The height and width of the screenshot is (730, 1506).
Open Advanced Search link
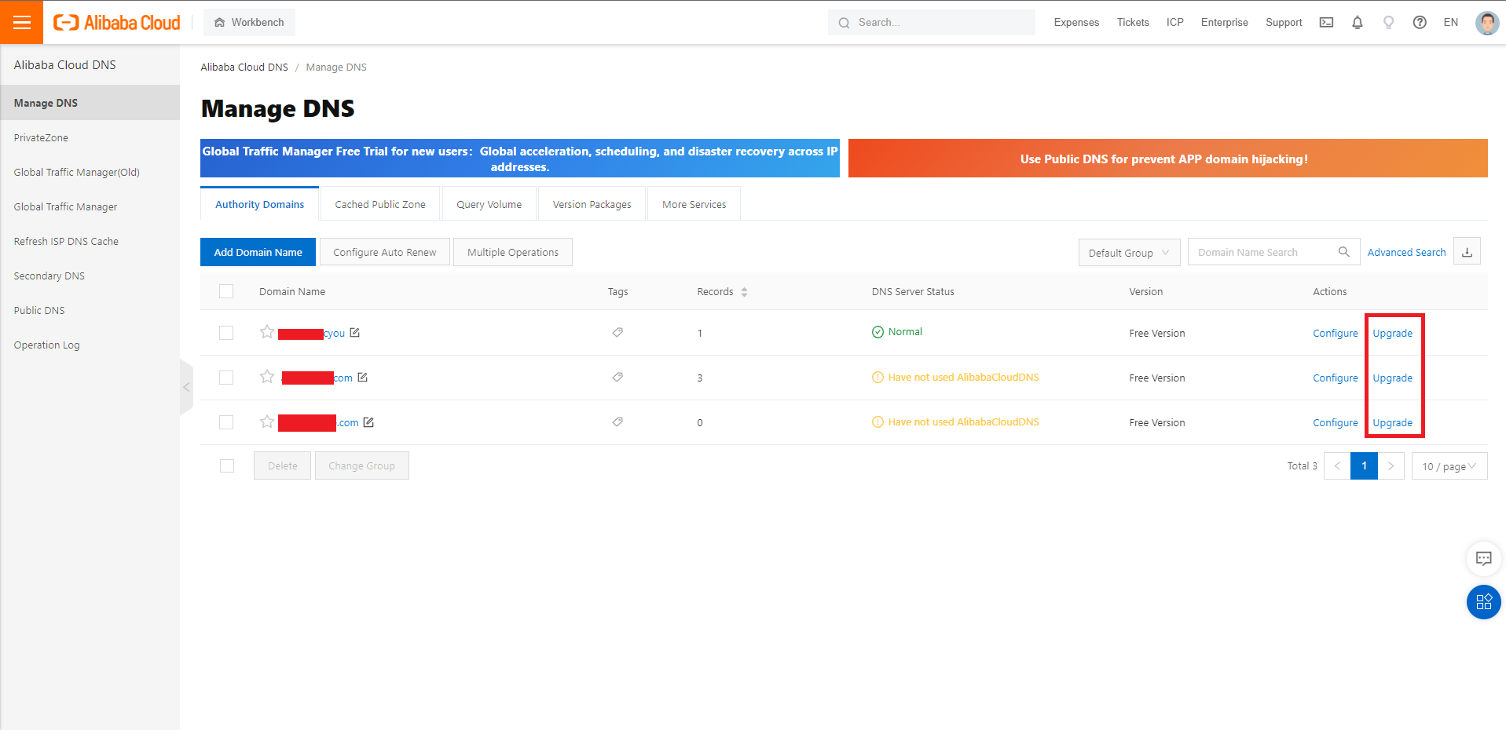click(1406, 252)
